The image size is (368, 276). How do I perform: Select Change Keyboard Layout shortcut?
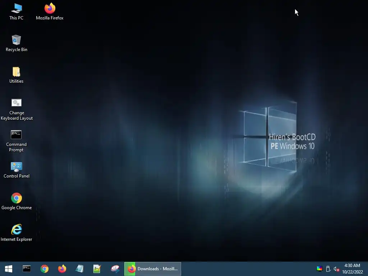(x=17, y=109)
